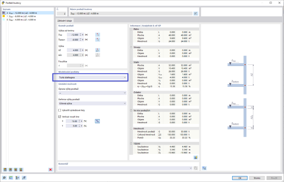284x182 pixels.
Task: Click the story list icon with third row highlighted
Action: tap(16, 170)
